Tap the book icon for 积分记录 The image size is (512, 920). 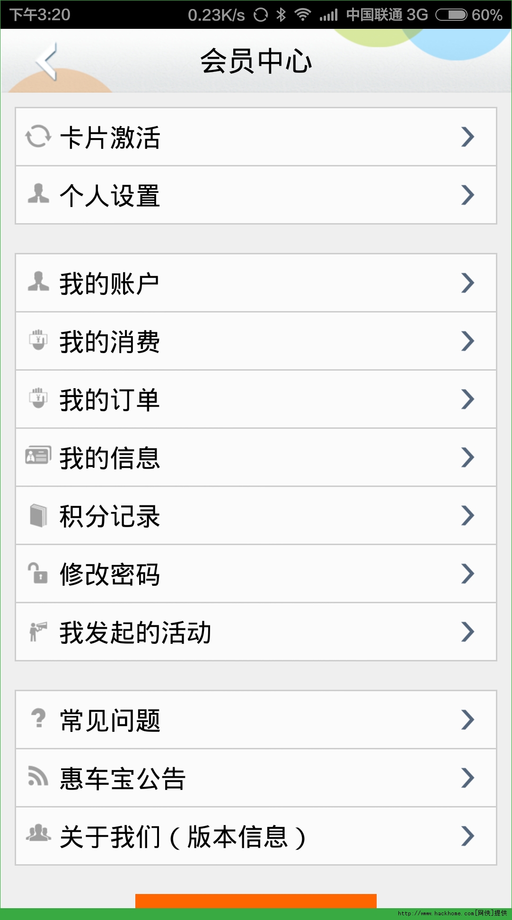pos(38,515)
